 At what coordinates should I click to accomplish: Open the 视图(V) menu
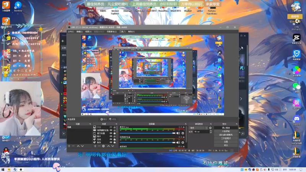coord(88,32)
